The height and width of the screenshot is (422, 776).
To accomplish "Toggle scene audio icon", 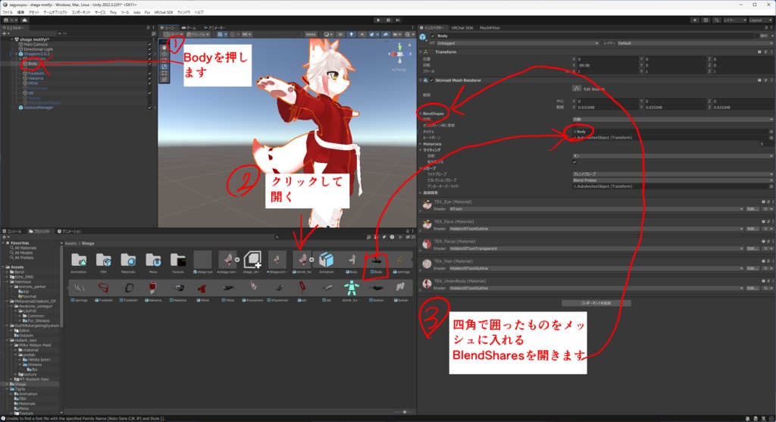I will pos(362,35).
